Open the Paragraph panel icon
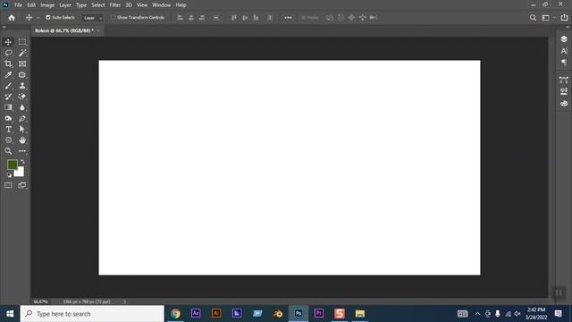This screenshot has height=322, width=572. click(x=564, y=63)
